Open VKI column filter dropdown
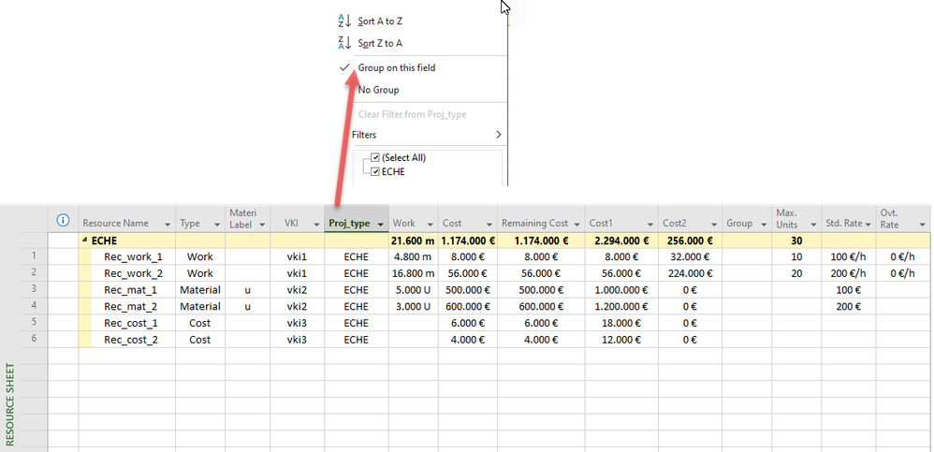Screen dimensions: 934x452 [x=315, y=224]
